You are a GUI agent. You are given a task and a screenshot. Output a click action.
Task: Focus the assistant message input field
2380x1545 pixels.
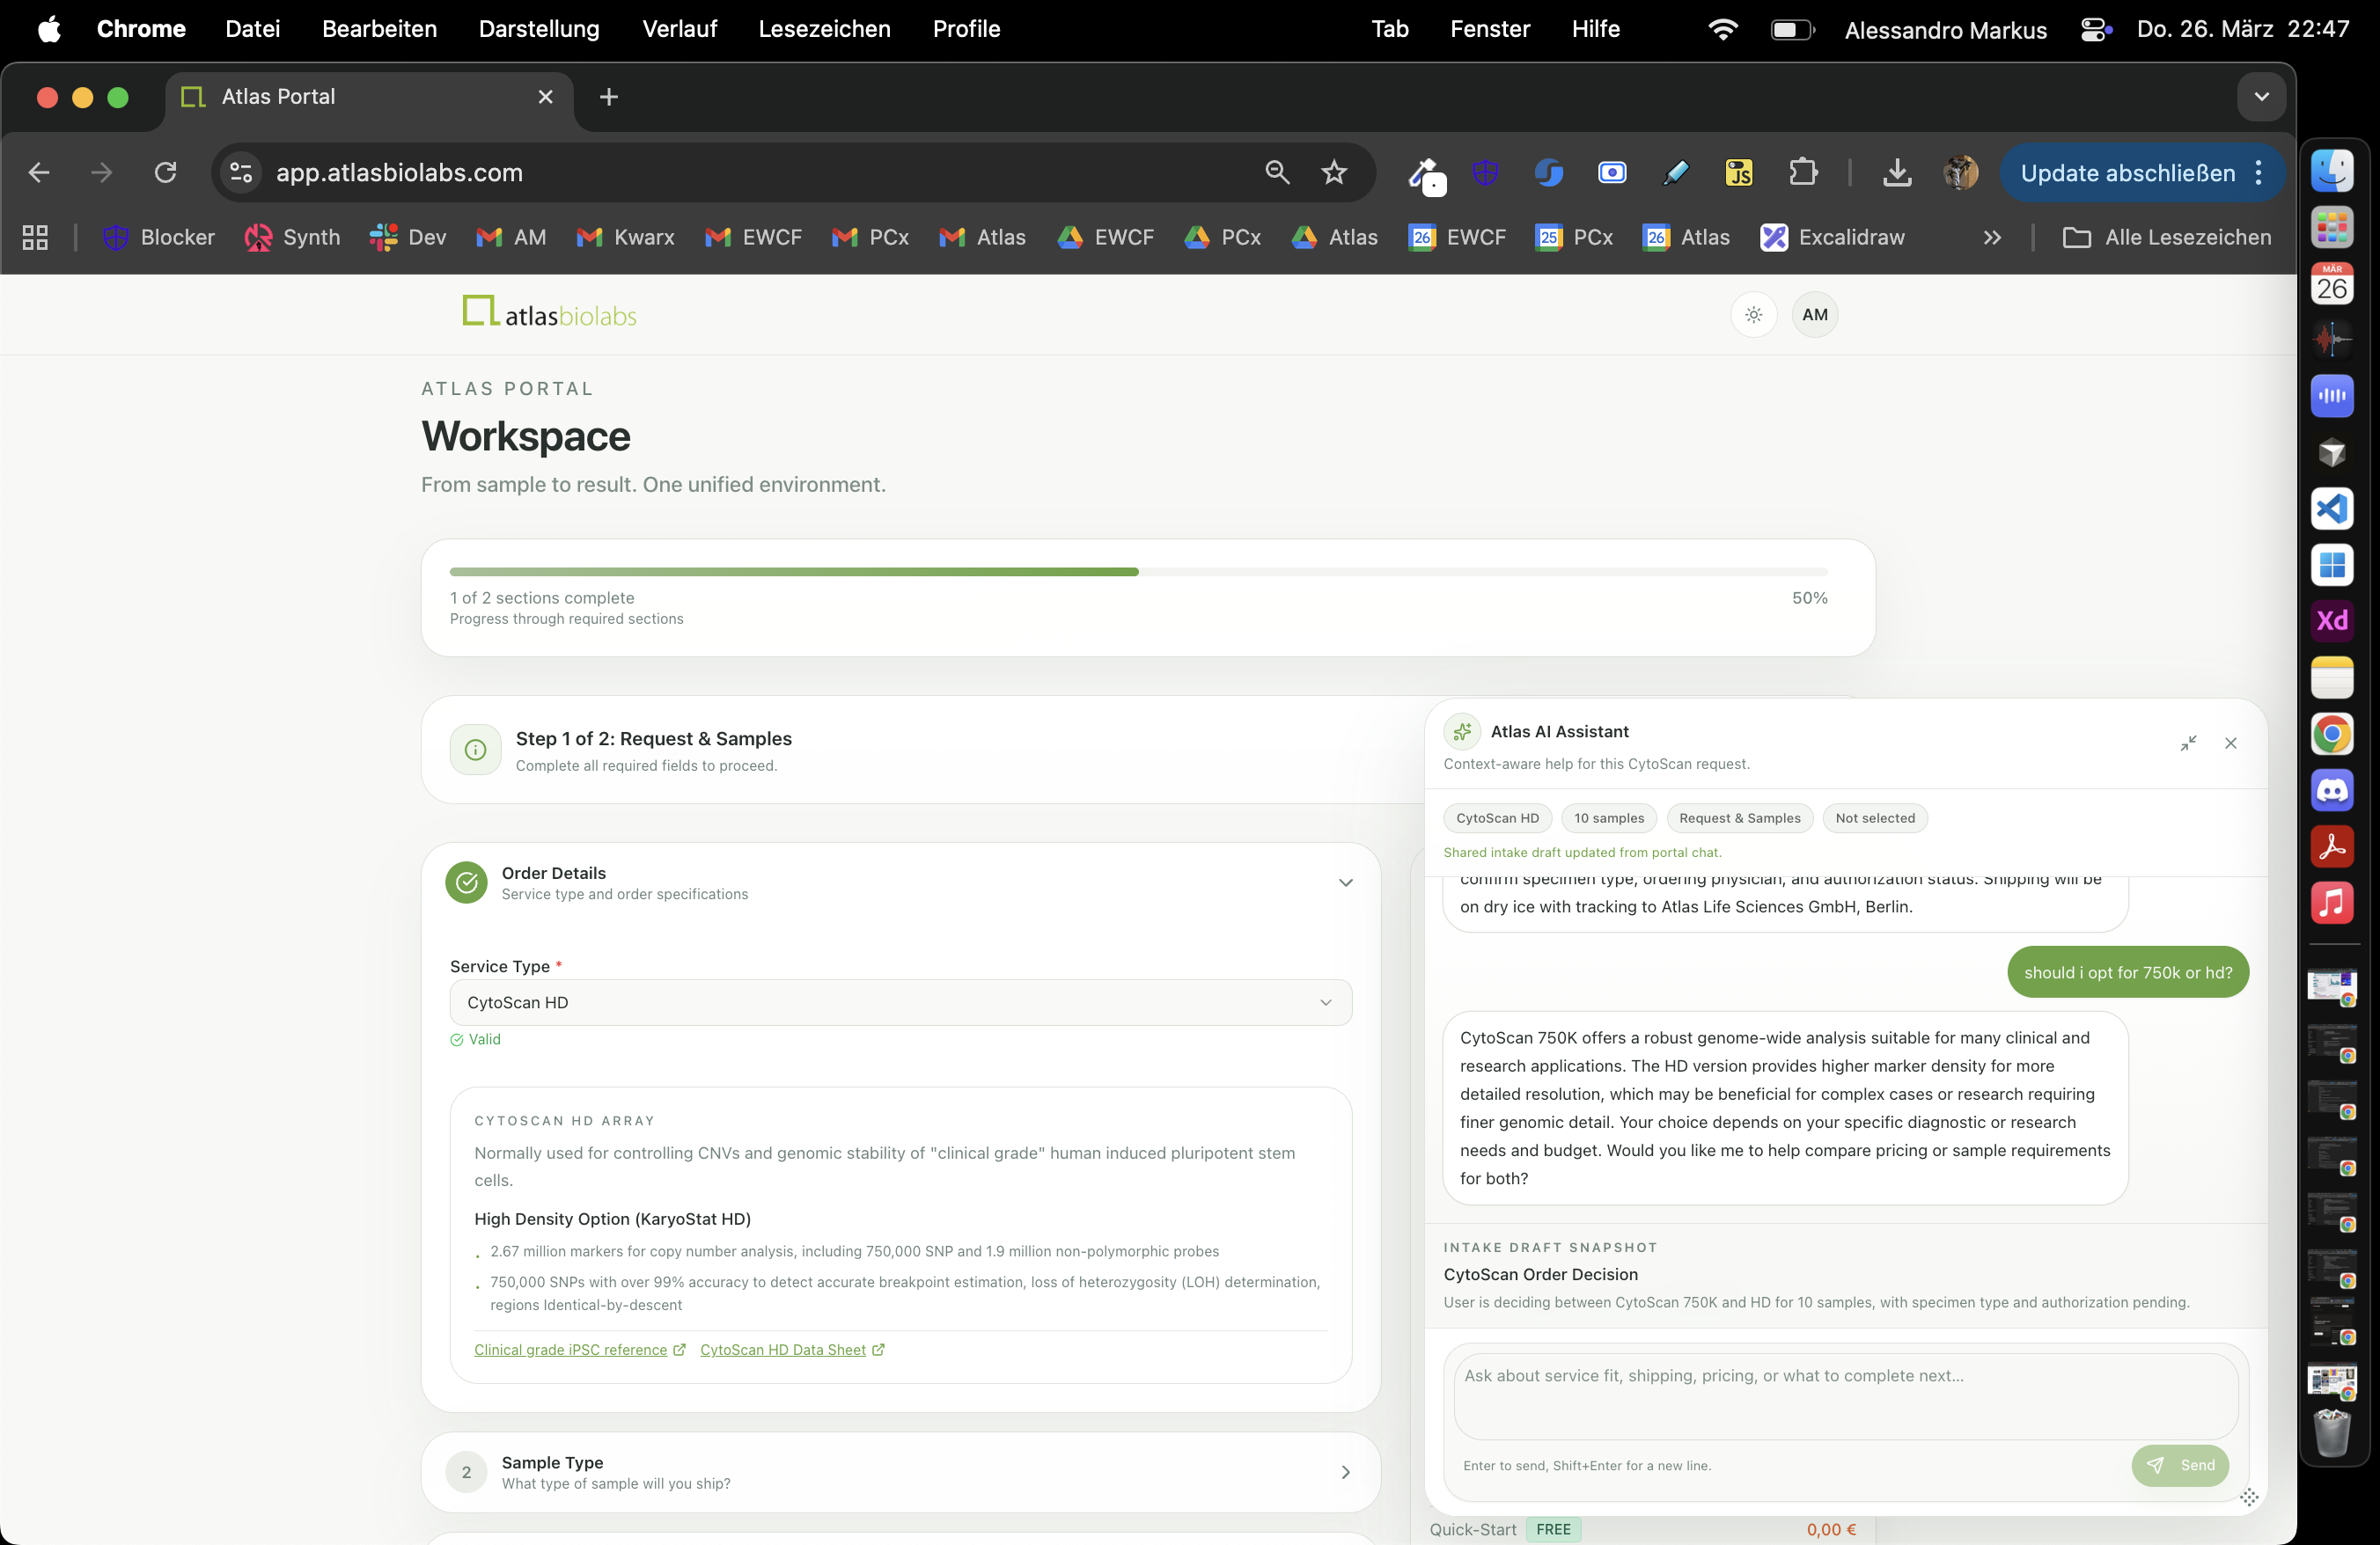click(x=1845, y=1395)
